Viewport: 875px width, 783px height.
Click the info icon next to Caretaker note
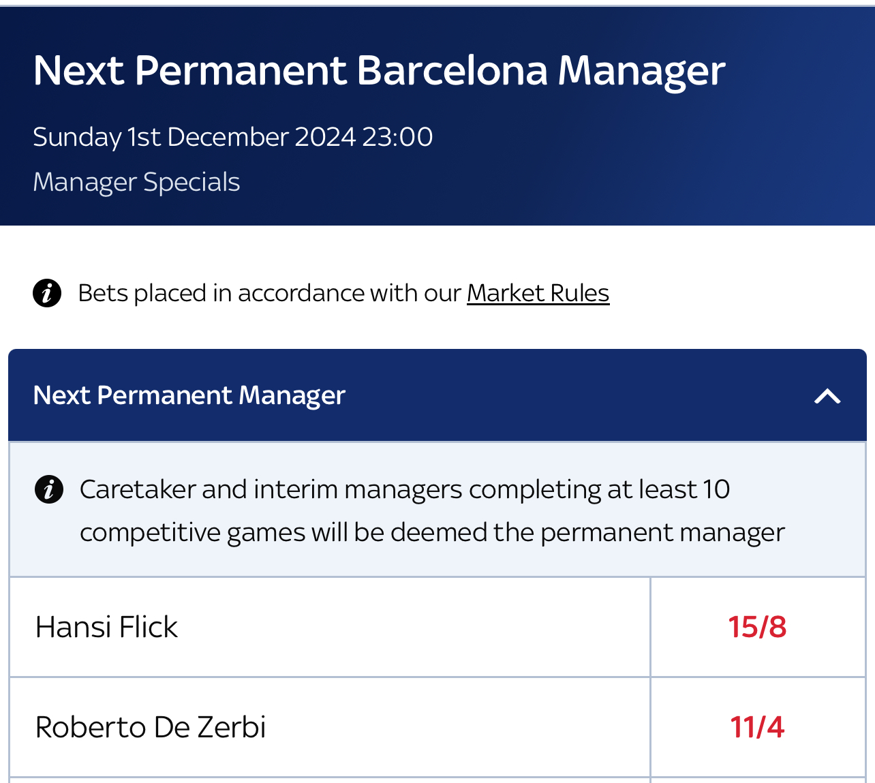[49, 489]
